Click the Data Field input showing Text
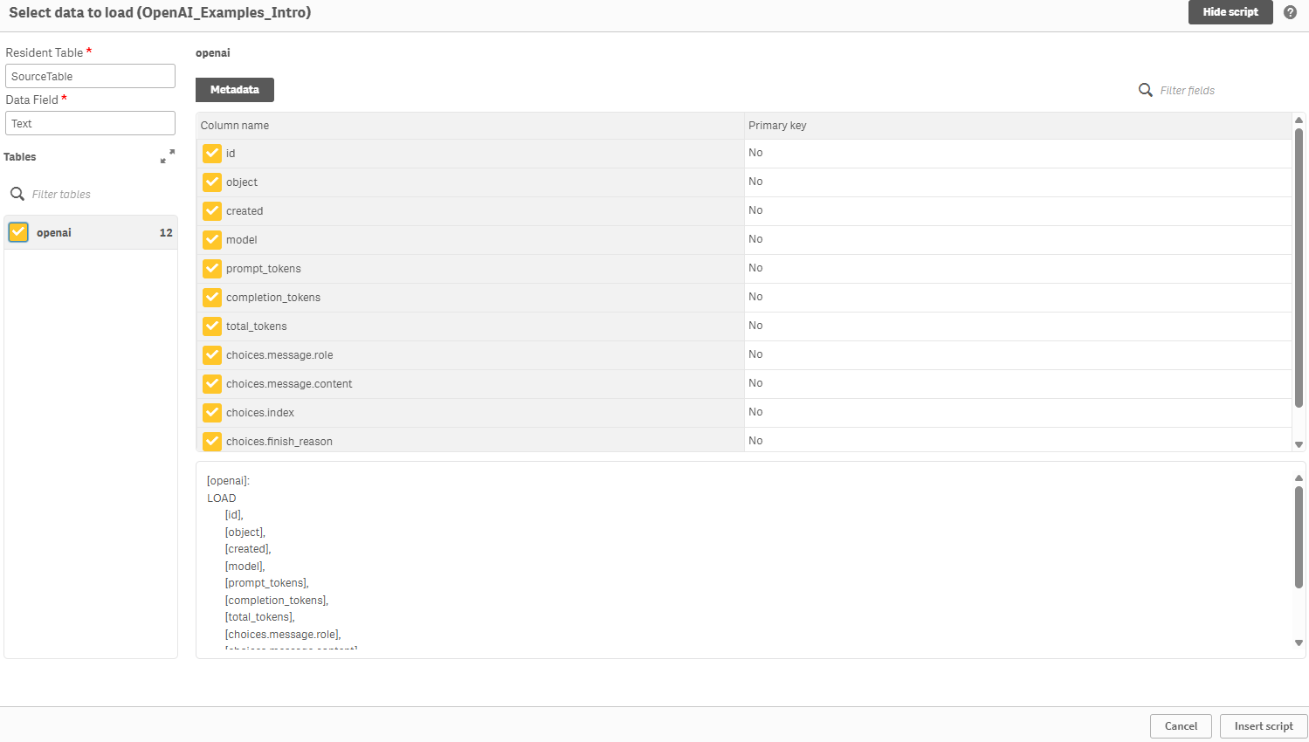The height and width of the screenshot is (742, 1309). point(90,123)
